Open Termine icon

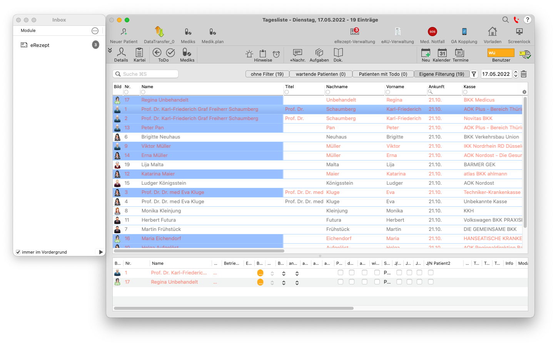[459, 52]
